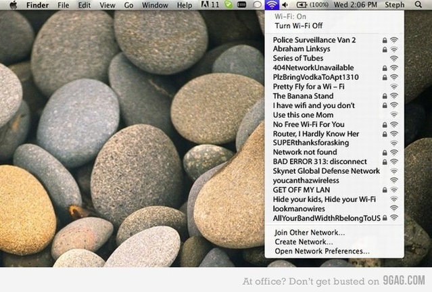Select Join Other Network option
The height and width of the screenshot is (292, 432).
309,233
